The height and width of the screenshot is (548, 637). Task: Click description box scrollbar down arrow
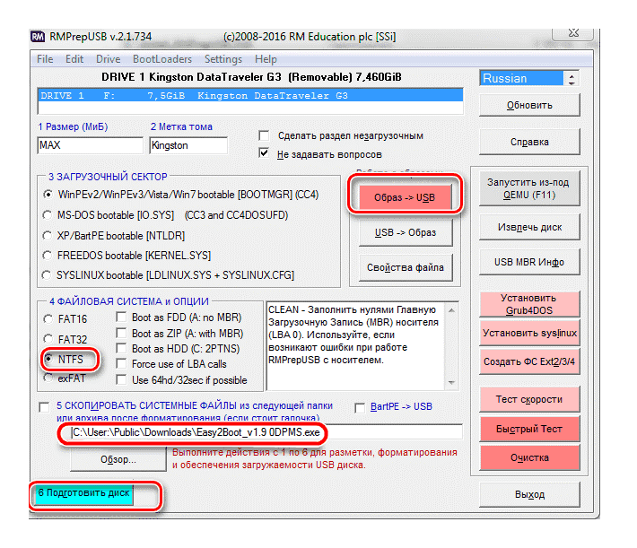click(452, 383)
